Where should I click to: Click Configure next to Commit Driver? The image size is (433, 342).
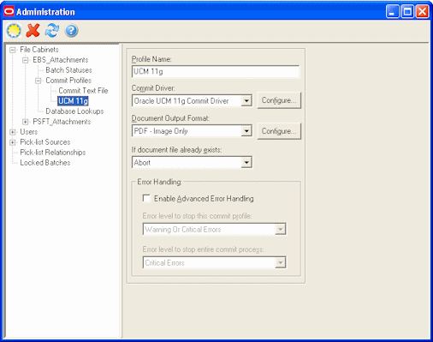279,100
